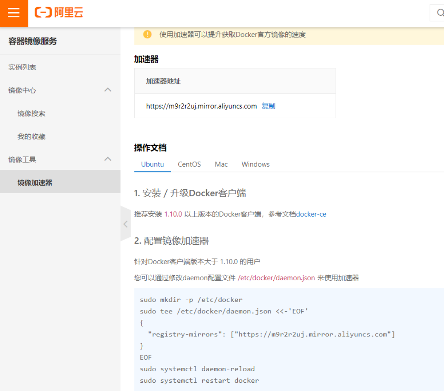Click the 镜像工具 menu label
Screen dimensions: 444x391
(x=22, y=160)
